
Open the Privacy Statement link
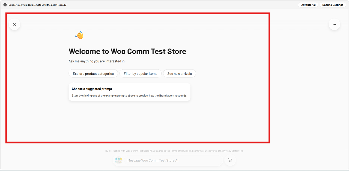tap(233, 151)
